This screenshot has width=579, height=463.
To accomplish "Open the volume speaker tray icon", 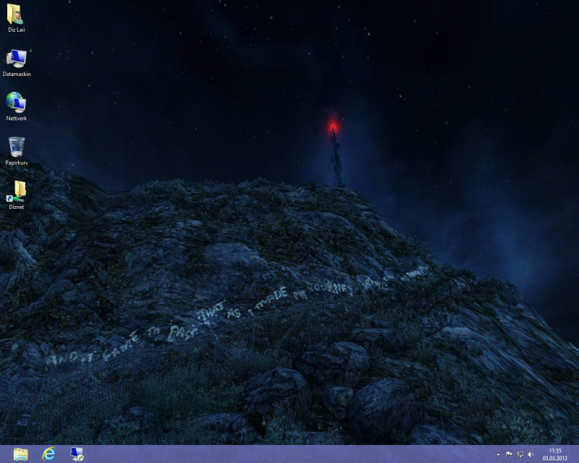I will 531,454.
